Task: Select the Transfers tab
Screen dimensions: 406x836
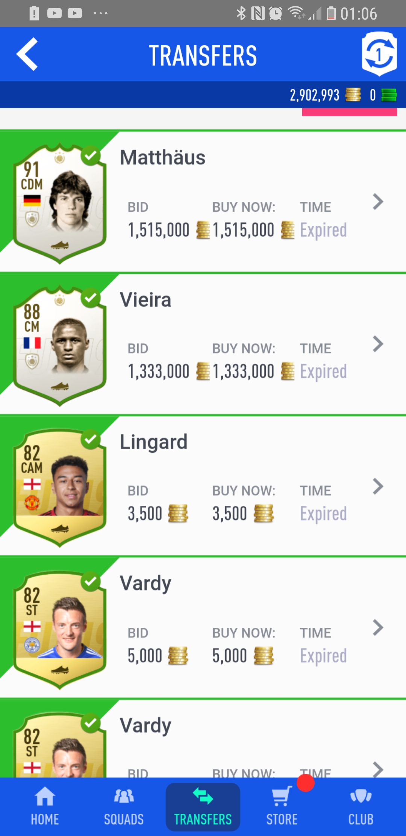Action: click(203, 807)
